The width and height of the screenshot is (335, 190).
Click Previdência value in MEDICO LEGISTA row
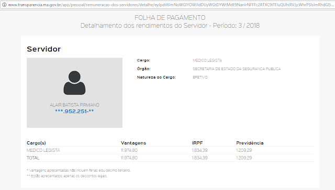coord(244,150)
